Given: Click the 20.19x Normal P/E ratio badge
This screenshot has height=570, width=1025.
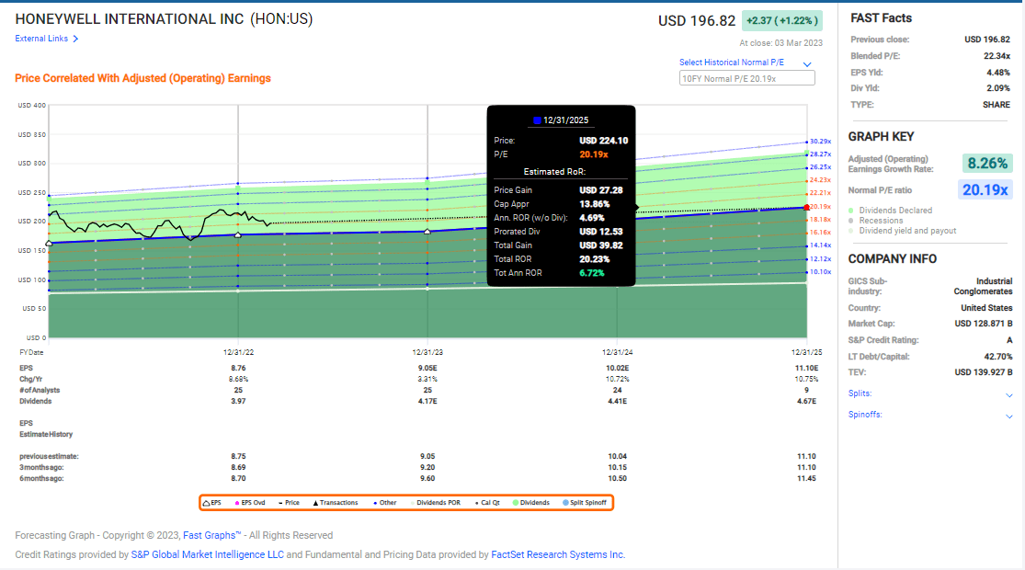Looking at the screenshot, I should [x=985, y=190].
